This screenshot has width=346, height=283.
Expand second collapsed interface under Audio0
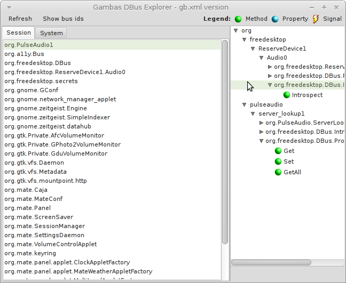tap(270, 76)
